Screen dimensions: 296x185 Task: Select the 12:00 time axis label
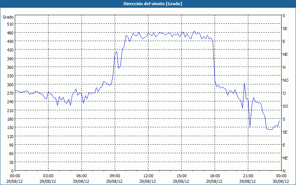[148, 176]
